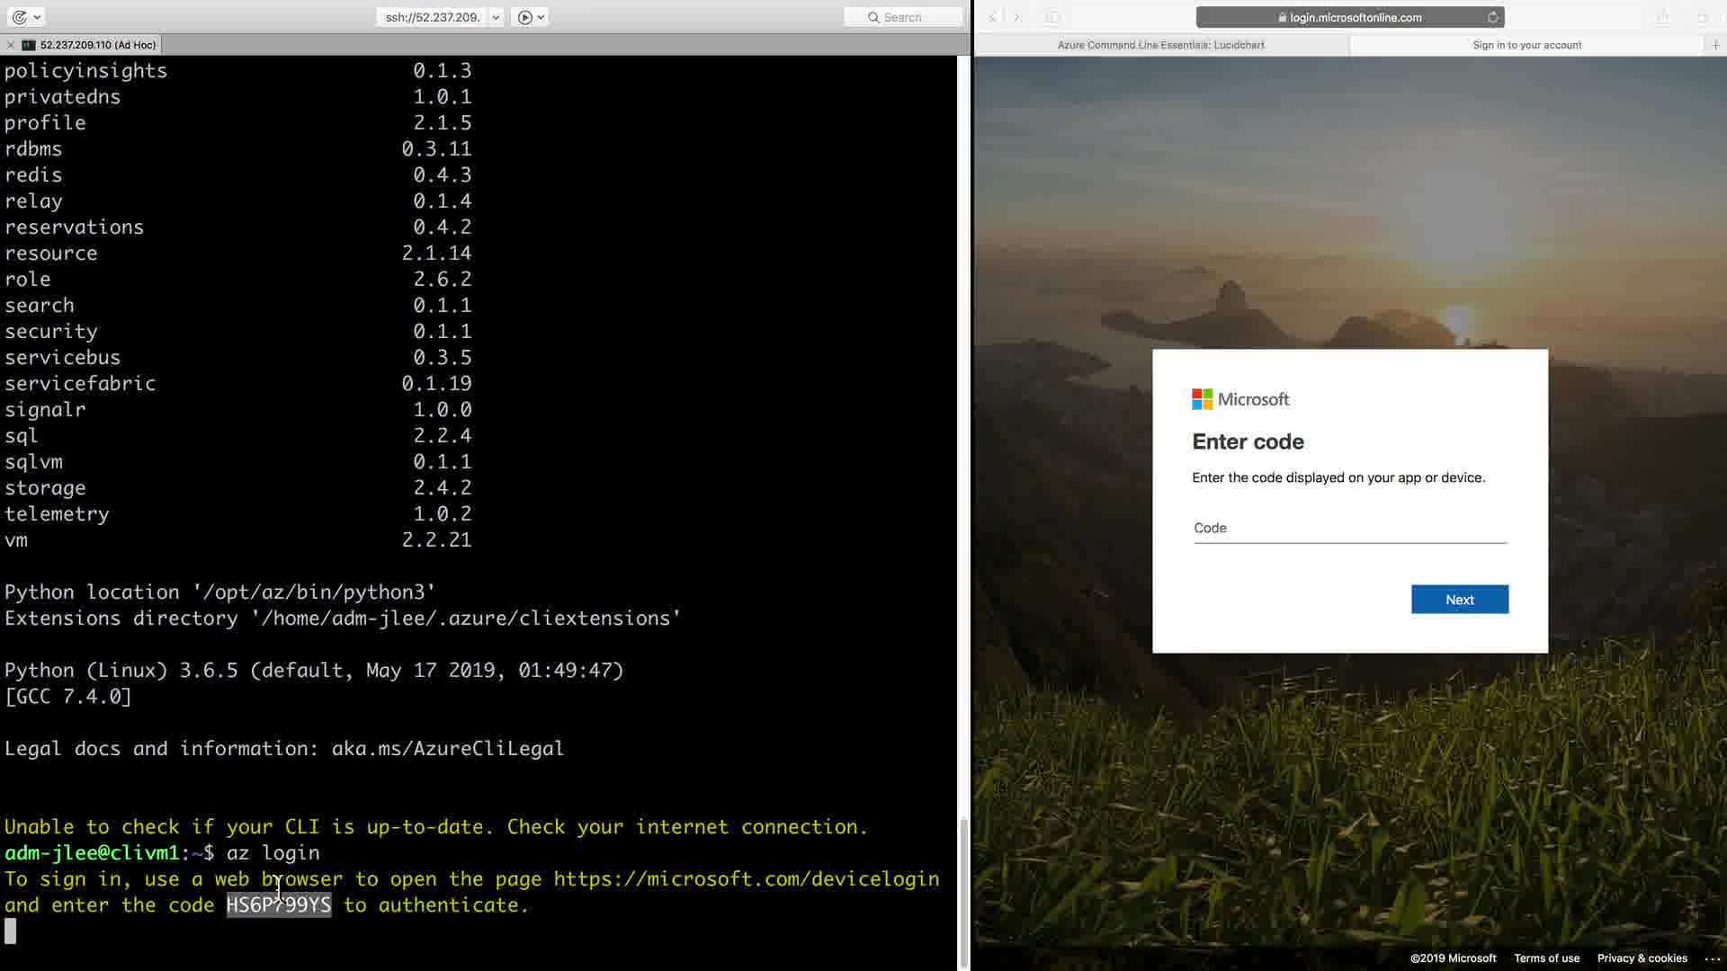Screen dimensions: 1727x971
Task: Open the Terms of use link
Action: click(1546, 958)
